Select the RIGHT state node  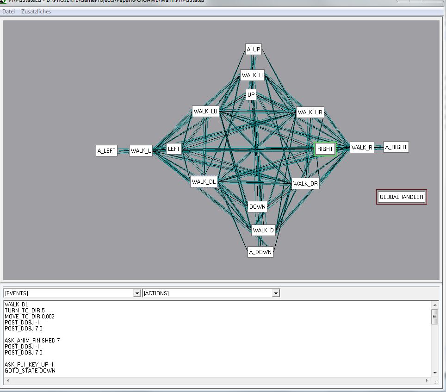coord(325,149)
